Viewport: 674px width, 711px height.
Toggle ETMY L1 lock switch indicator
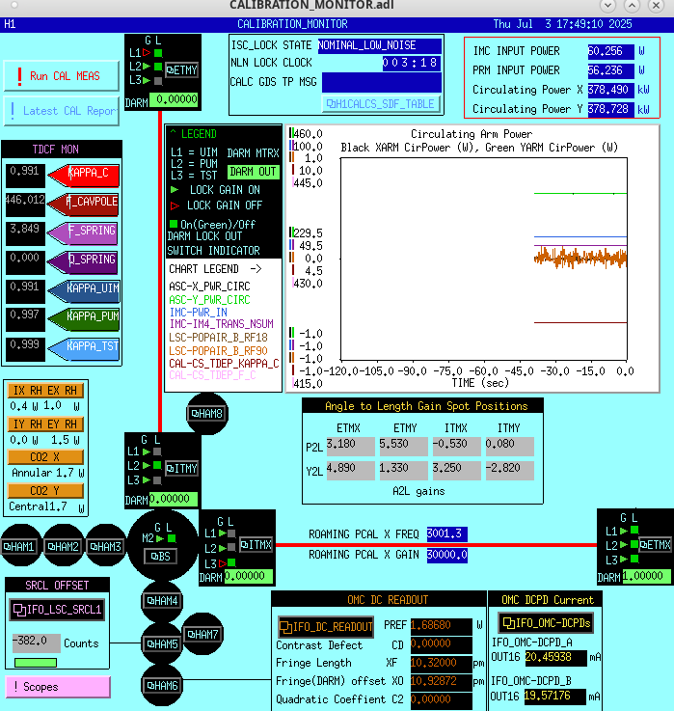pyautogui.click(x=158, y=53)
